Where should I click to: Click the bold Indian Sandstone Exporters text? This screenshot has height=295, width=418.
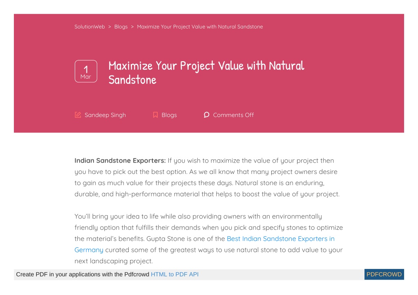[x=120, y=161]
